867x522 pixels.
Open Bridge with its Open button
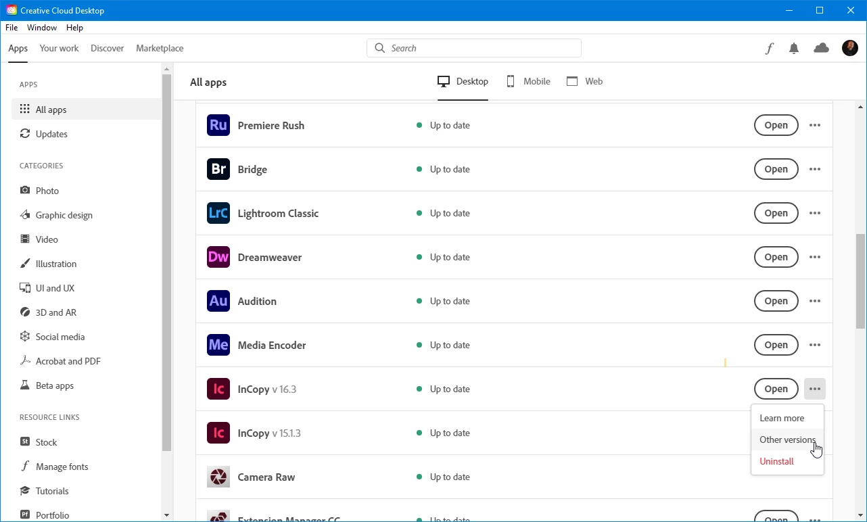click(x=776, y=169)
